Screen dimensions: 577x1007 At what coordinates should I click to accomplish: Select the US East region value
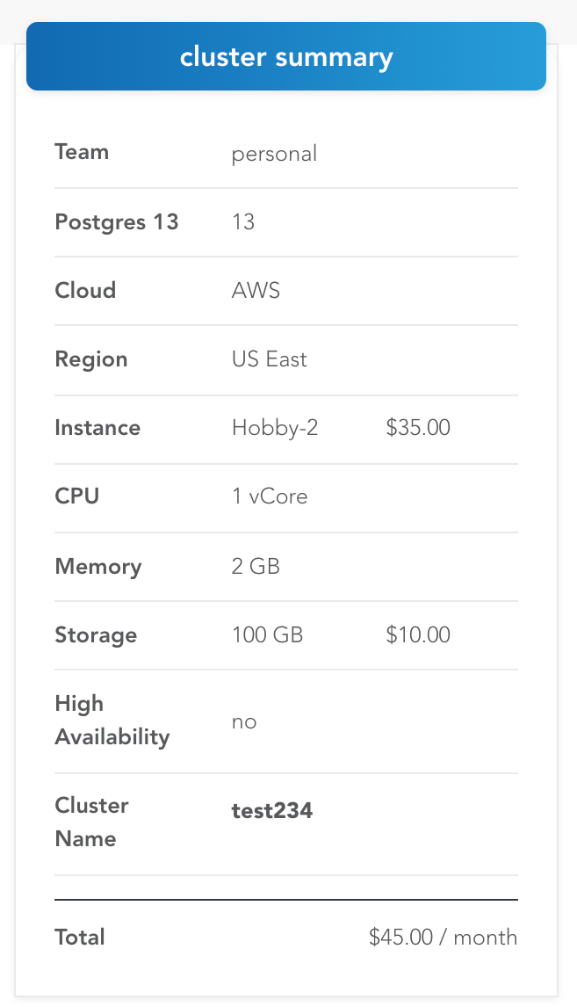point(269,359)
